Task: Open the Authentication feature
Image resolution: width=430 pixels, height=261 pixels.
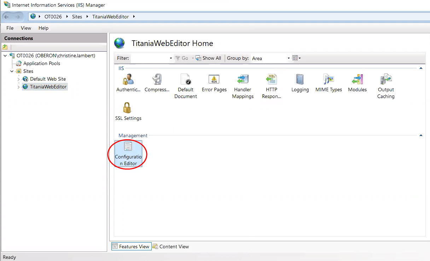Action: [x=128, y=83]
